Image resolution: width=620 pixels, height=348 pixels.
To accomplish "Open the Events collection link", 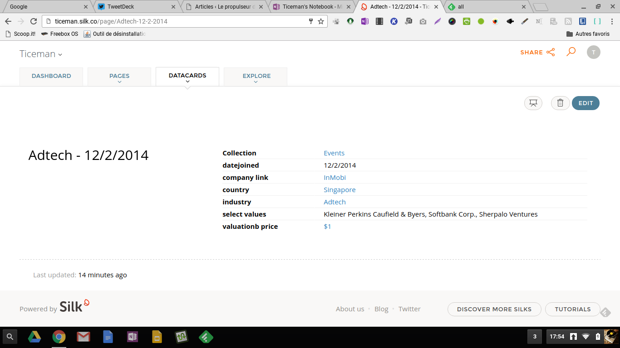I will tap(334, 153).
